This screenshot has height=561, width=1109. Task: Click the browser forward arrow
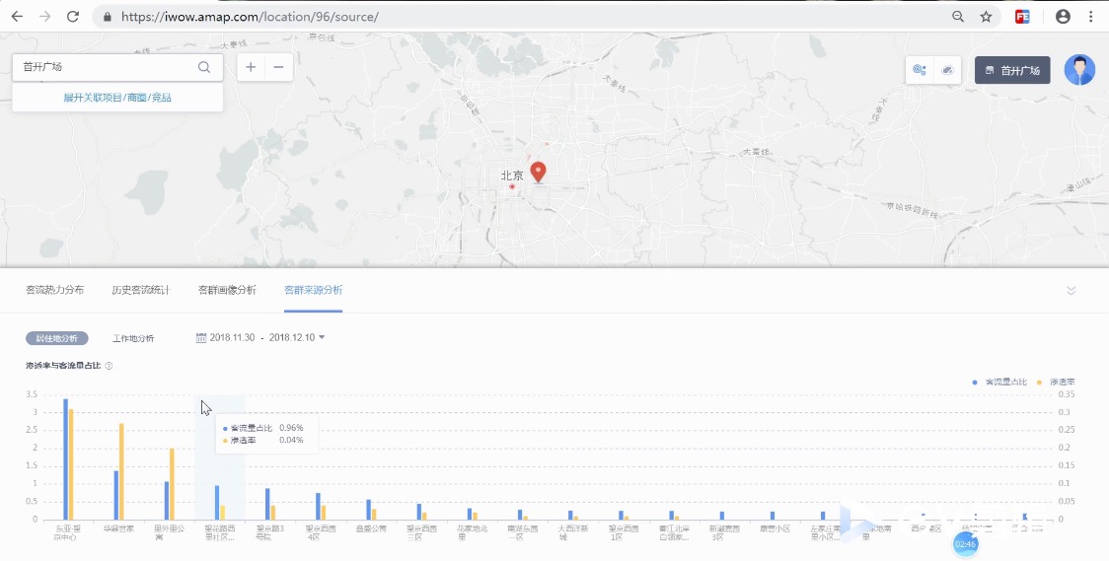(44, 16)
